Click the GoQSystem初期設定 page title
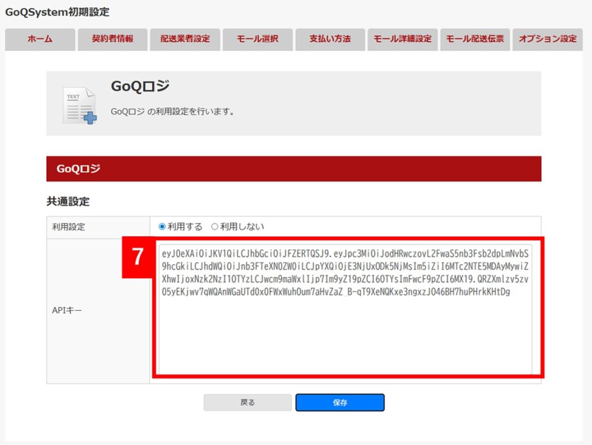 click(x=57, y=12)
